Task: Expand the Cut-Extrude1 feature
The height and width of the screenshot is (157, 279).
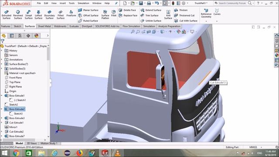Action: click(2, 123)
